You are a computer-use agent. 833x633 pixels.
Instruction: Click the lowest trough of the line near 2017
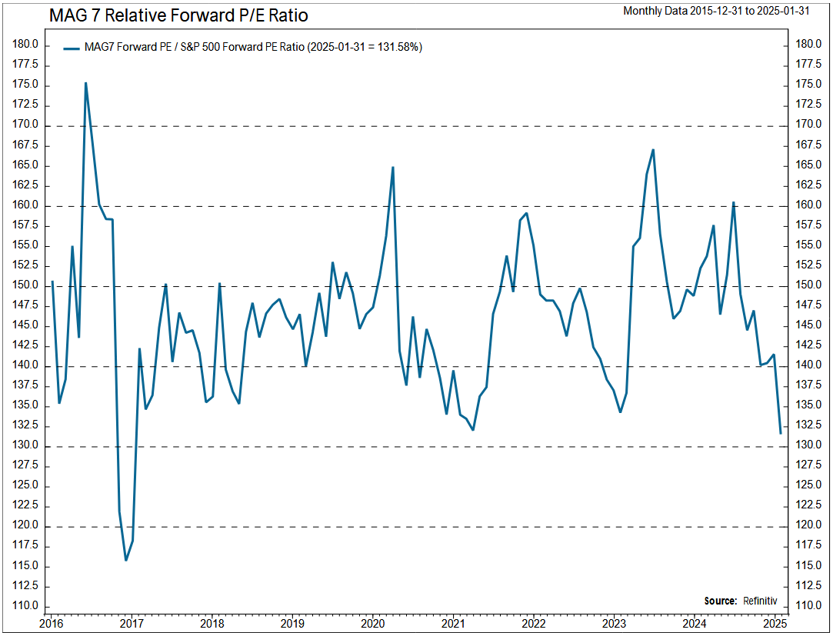pyautogui.click(x=125, y=559)
